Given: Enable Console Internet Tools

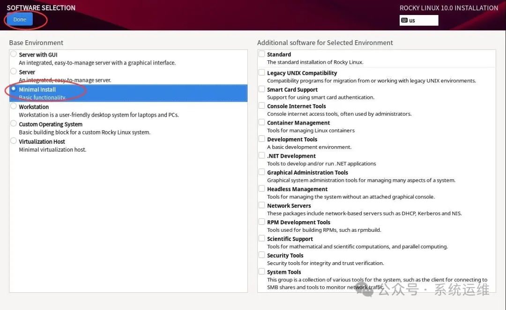Looking at the screenshot, I should (262, 106).
